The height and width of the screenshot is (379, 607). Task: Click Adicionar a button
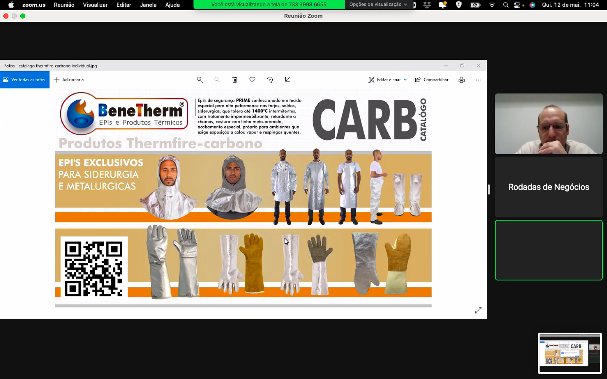tap(69, 80)
